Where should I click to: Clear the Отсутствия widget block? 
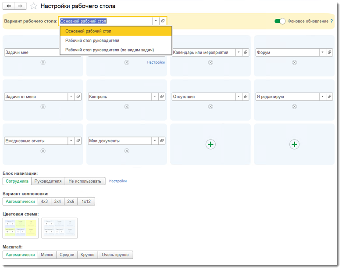210,107
